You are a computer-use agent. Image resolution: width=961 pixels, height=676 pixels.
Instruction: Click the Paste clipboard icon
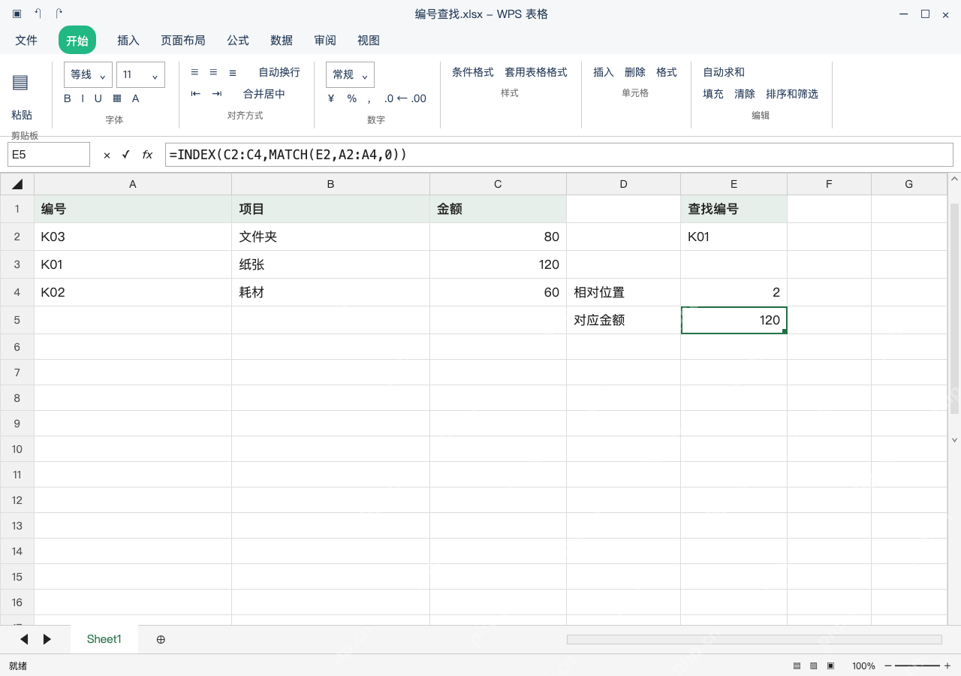(x=20, y=83)
